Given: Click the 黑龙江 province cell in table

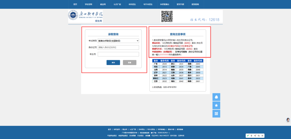Looking at the screenshot, I should 156,79.
